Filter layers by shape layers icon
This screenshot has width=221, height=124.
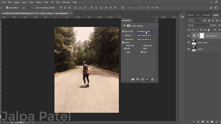tap(217, 21)
